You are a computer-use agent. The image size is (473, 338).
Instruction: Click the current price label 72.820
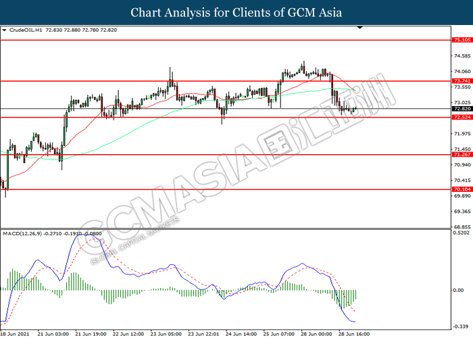[462, 109]
